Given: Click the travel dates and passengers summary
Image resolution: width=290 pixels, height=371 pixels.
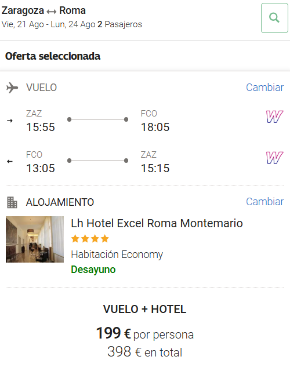Looking at the screenshot, I should pyautogui.click(x=72, y=24).
